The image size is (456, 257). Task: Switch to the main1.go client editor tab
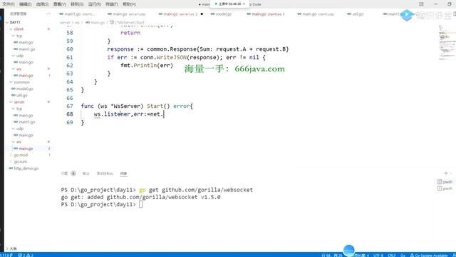77,14
